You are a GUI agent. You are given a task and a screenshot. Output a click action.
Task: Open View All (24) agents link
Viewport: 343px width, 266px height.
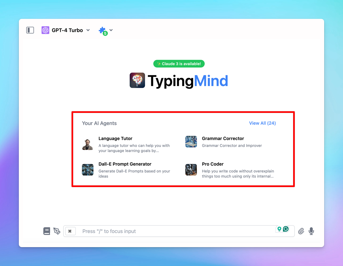pos(262,123)
